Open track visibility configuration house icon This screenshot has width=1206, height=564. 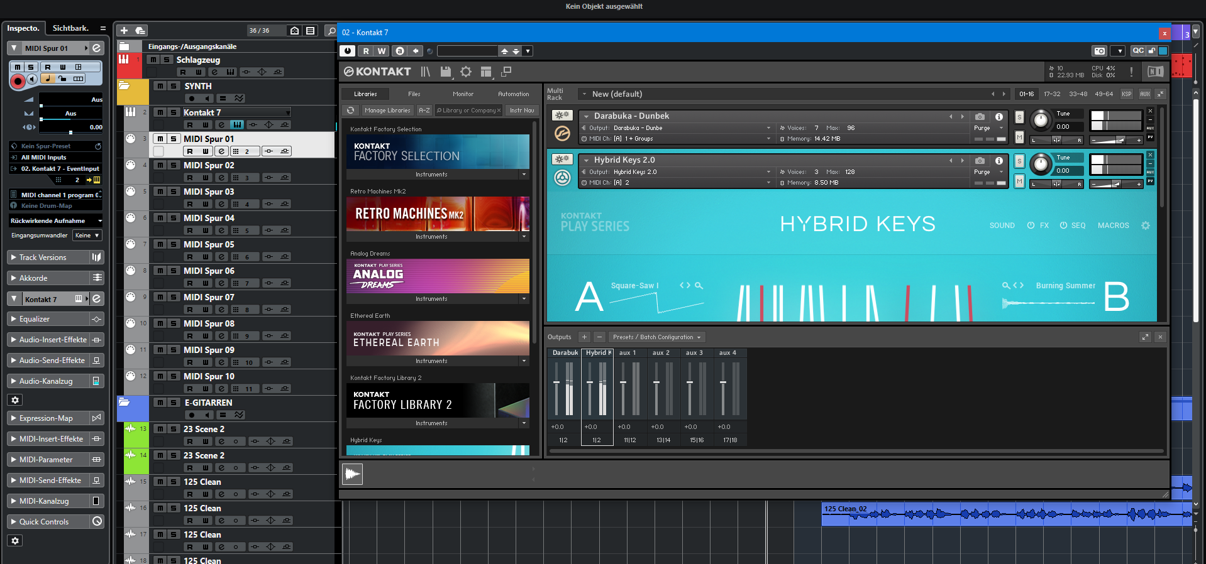click(x=294, y=30)
